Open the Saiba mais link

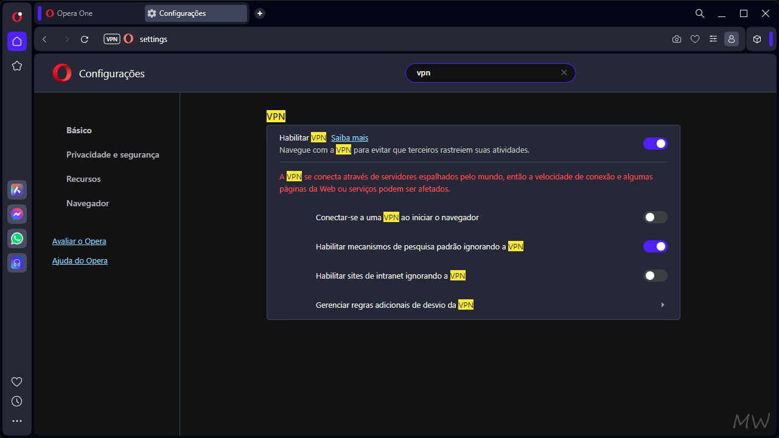tap(349, 137)
